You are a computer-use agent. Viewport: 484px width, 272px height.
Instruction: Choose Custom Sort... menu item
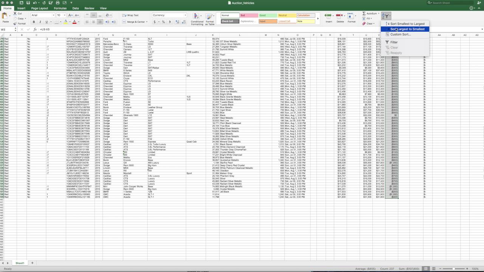pos(405,34)
